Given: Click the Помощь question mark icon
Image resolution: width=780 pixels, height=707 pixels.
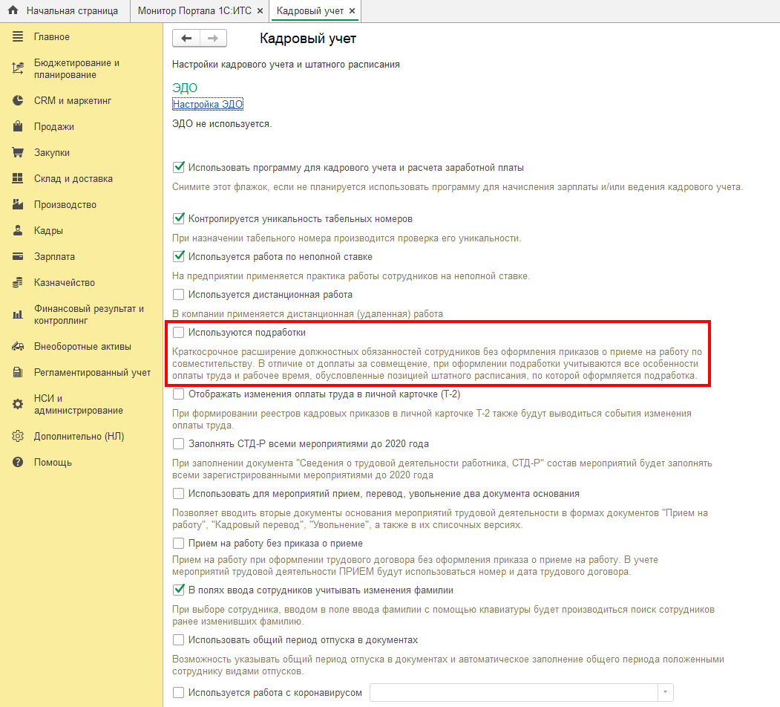Looking at the screenshot, I should [18, 462].
